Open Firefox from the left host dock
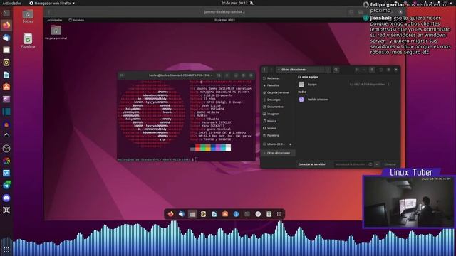Viewport: 456px width, 256px height. [6, 26]
